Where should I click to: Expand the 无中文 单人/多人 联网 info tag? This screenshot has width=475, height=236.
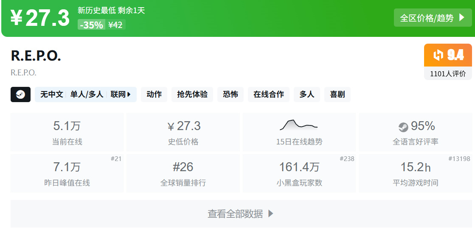click(86, 94)
